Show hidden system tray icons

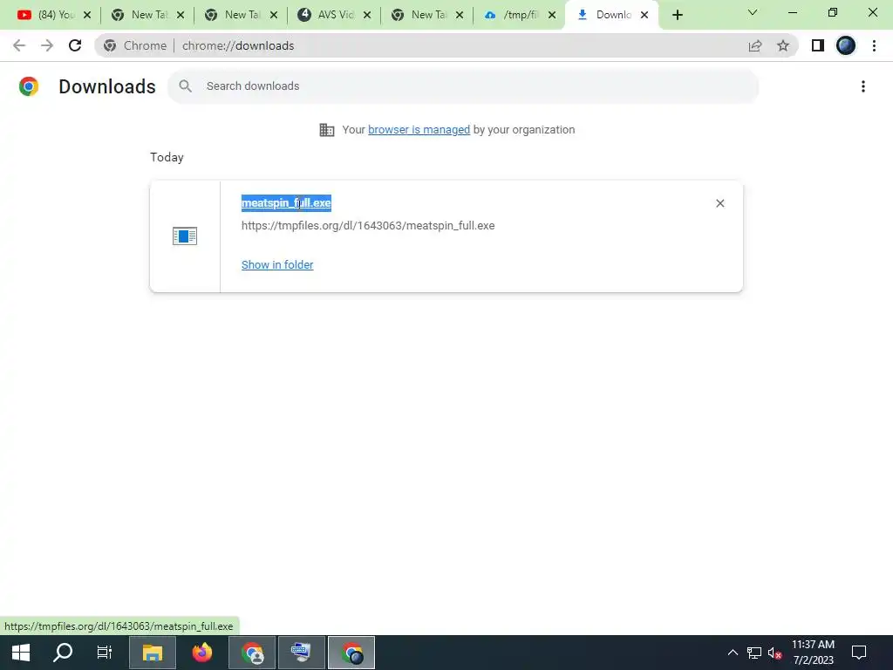pyautogui.click(x=733, y=653)
